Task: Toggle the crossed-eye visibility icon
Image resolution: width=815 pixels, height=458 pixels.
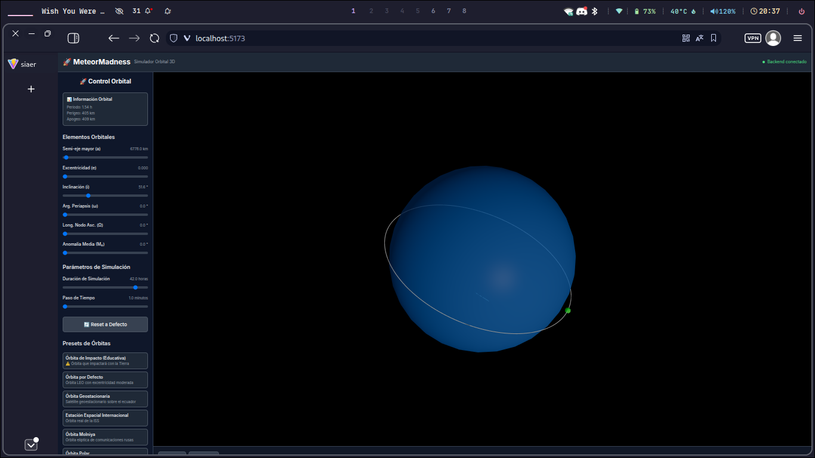Action: coord(119,11)
